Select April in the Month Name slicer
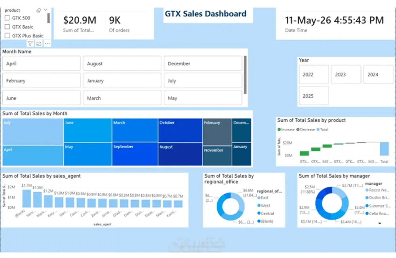Image resolution: width=396 pixels, height=258 pixels. click(x=42, y=63)
